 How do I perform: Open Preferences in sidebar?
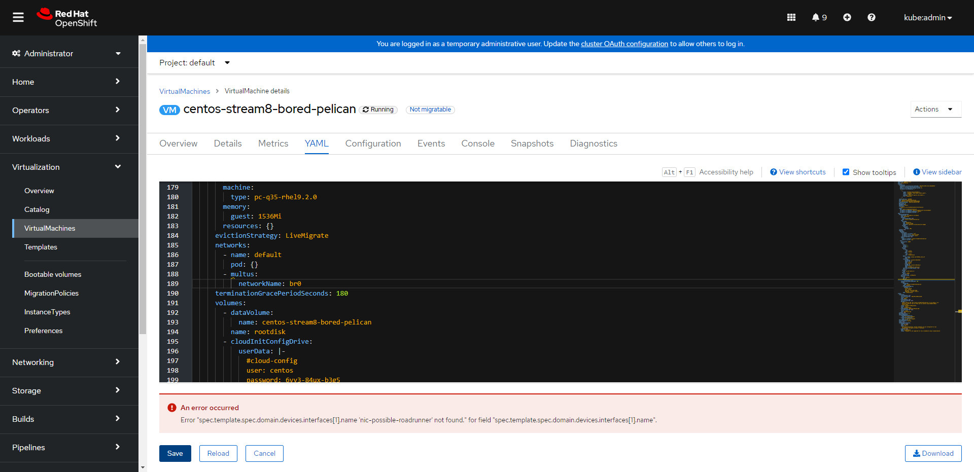tap(43, 331)
